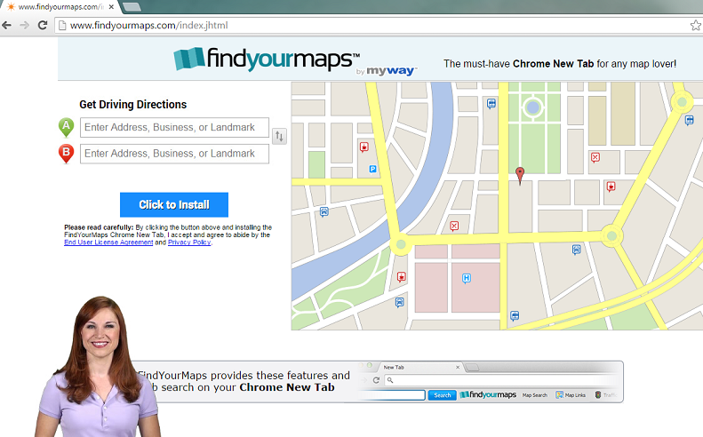Image resolution: width=703 pixels, height=437 pixels.
Task: Click starting address field A
Action: [x=174, y=127]
